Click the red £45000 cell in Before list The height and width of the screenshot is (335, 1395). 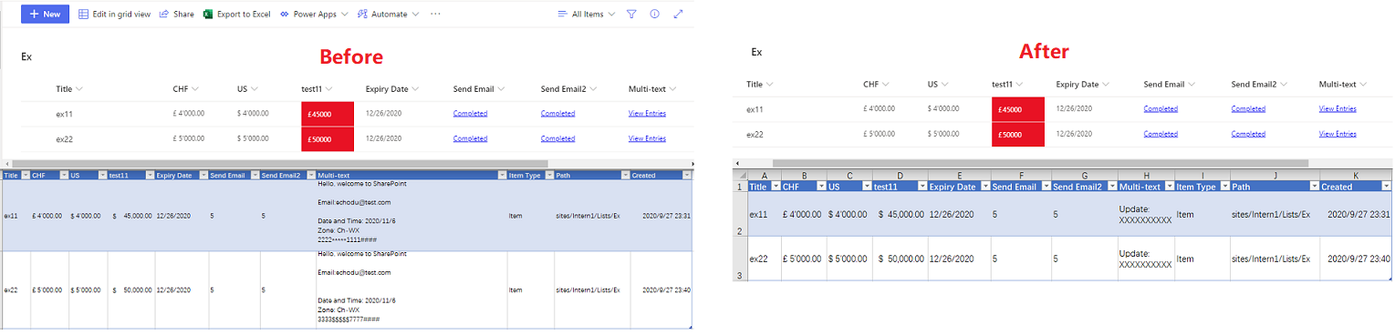pos(327,114)
